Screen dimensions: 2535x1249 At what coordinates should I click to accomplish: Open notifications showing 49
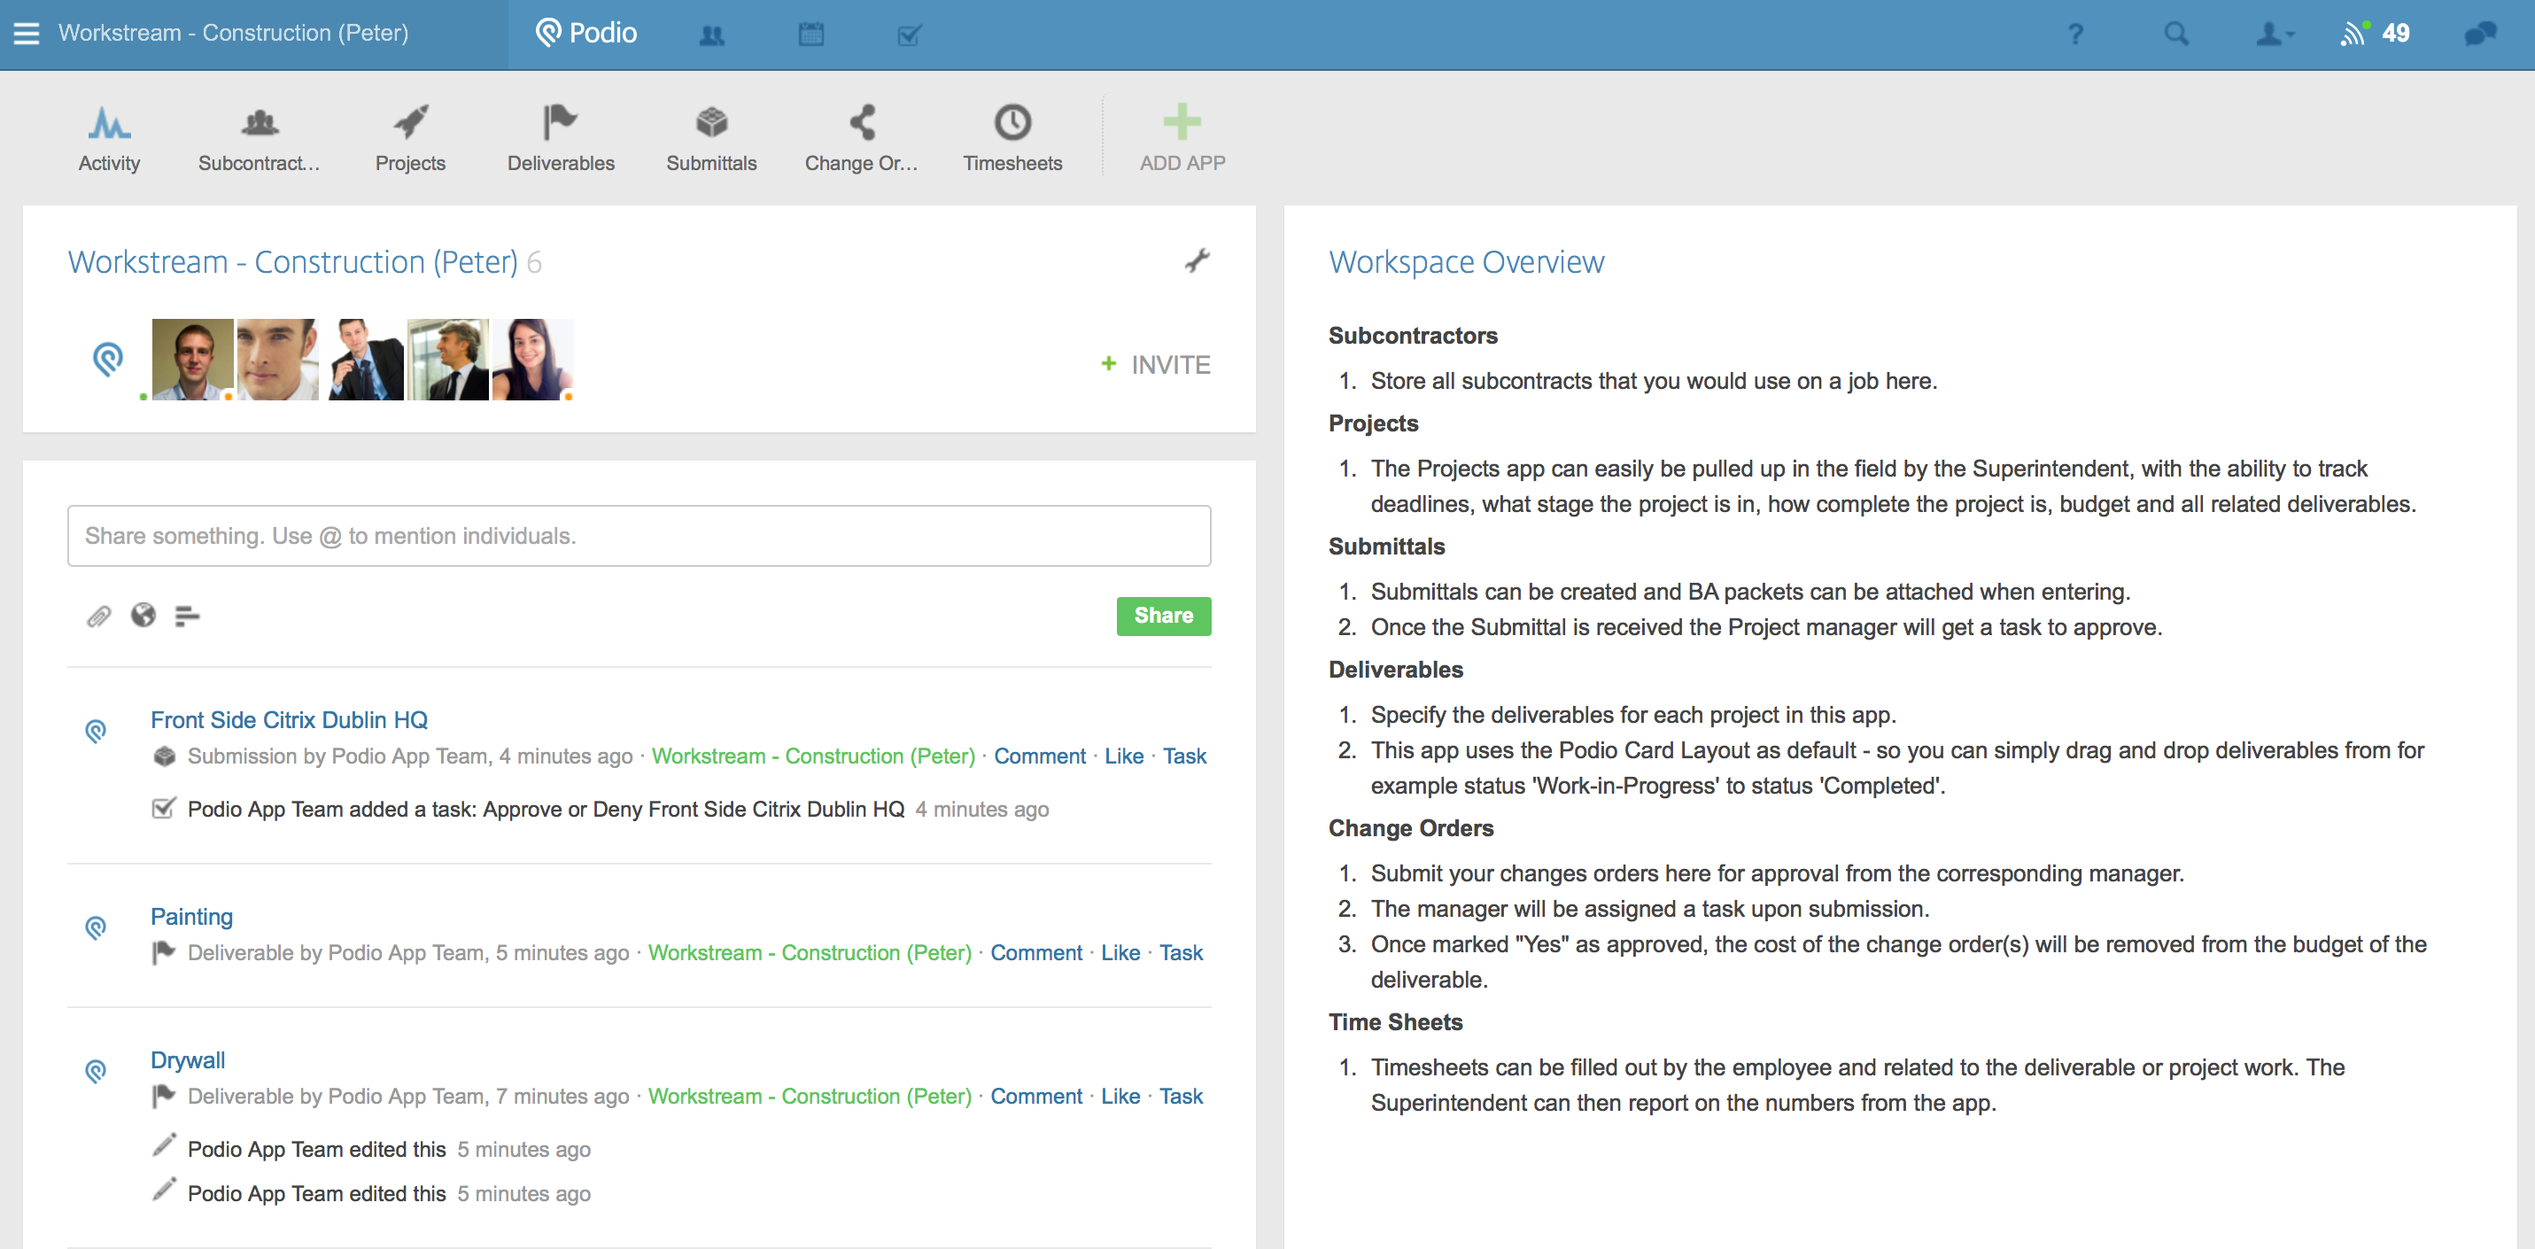[x=2375, y=35]
